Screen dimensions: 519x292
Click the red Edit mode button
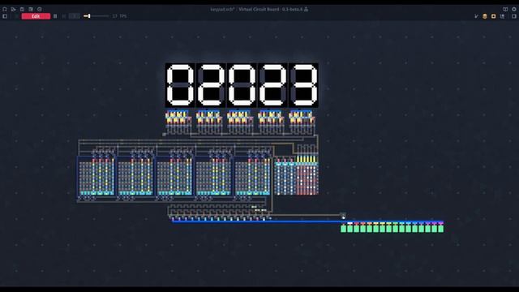[36, 16]
